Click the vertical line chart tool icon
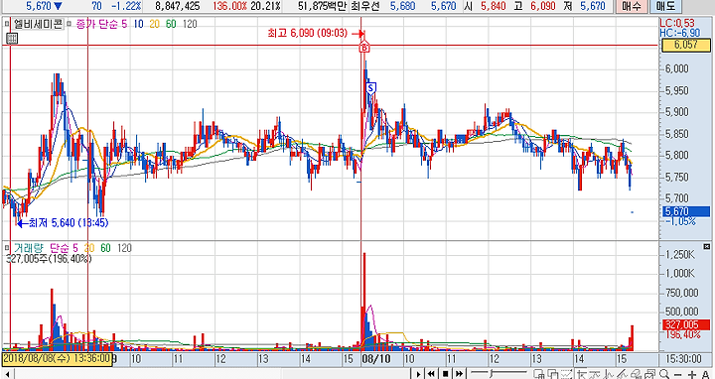 pos(608,374)
